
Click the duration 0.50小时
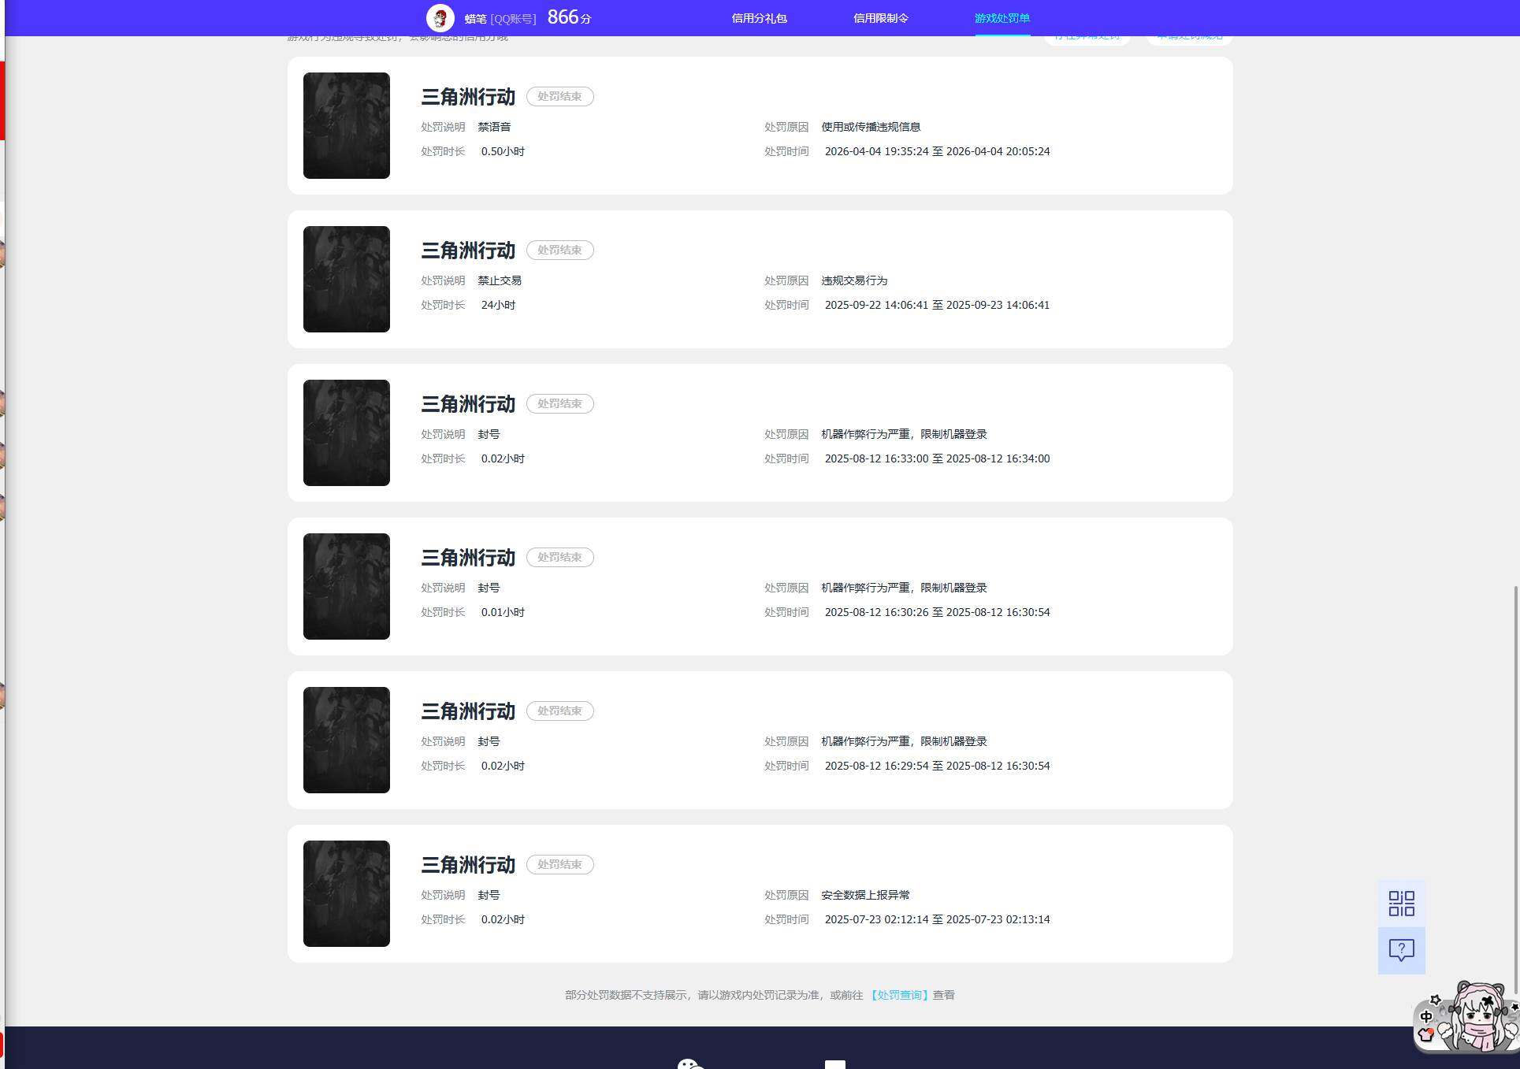tap(503, 151)
